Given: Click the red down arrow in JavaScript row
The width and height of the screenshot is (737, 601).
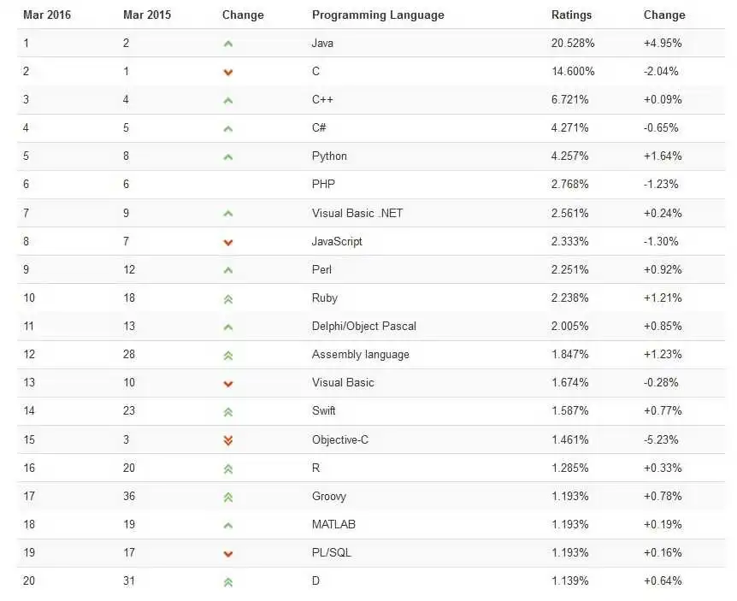Looking at the screenshot, I should (228, 243).
